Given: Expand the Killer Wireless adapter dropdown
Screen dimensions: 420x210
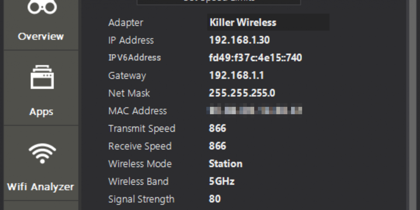Looking at the screenshot, I should (x=268, y=22).
